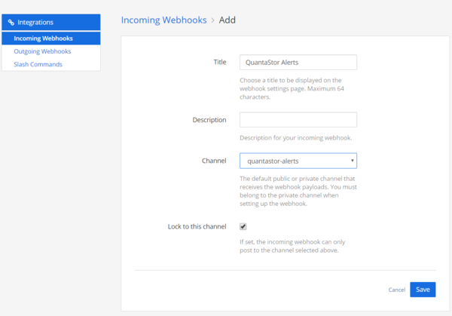Click the Description field label

pyautogui.click(x=209, y=120)
